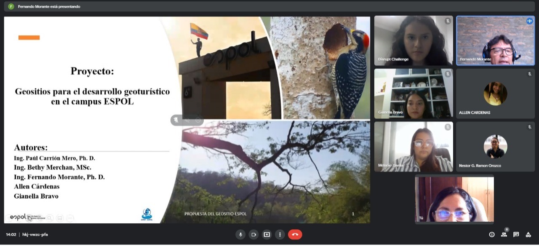Screen dimensions: 539x247
Task: Click the 14:02 clock text
Action: click(x=11, y=234)
